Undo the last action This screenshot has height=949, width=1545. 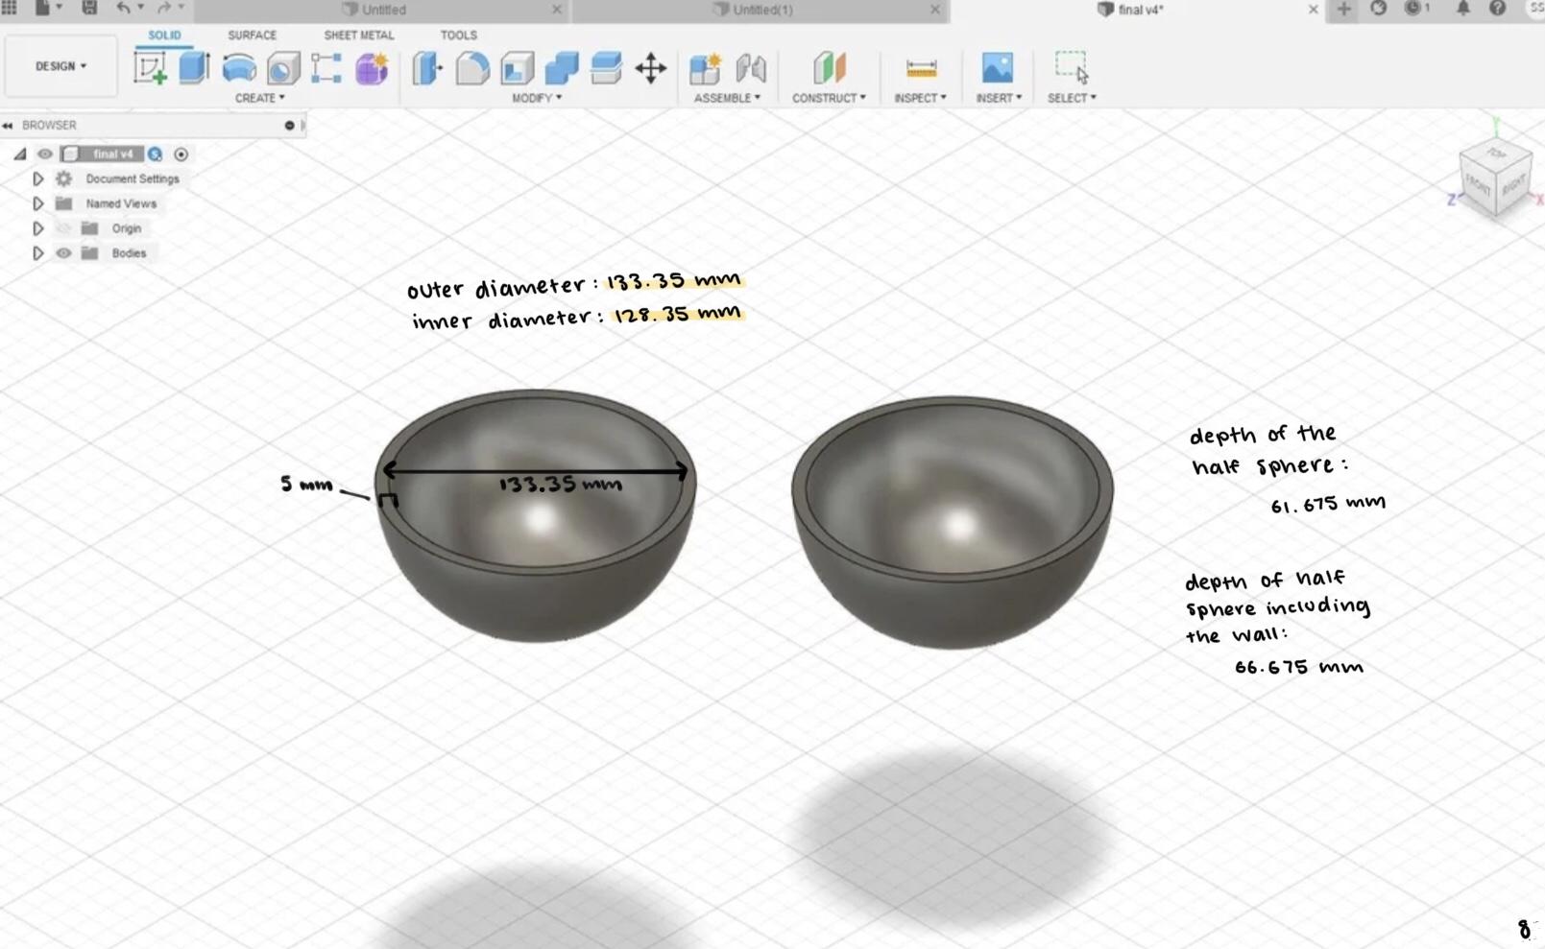coord(123,9)
